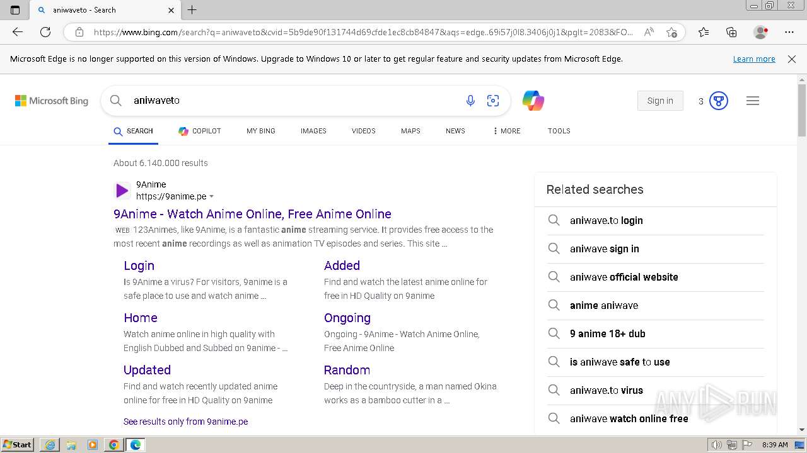This screenshot has height=453, width=807.
Task: Search related 'aniwave.to virus'
Action: pos(655,391)
